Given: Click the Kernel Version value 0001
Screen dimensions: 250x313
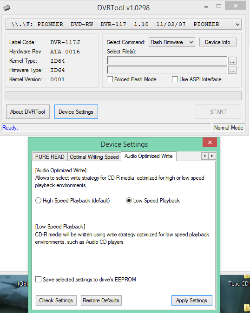Looking at the screenshot, I should [x=58, y=80].
